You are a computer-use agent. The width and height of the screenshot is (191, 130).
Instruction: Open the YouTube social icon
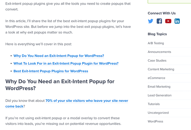(x=168, y=21)
